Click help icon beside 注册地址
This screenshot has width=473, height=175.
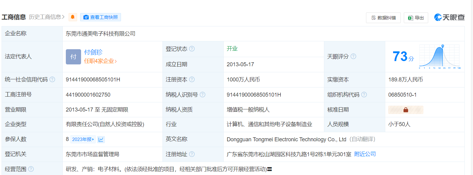[x=192, y=154]
